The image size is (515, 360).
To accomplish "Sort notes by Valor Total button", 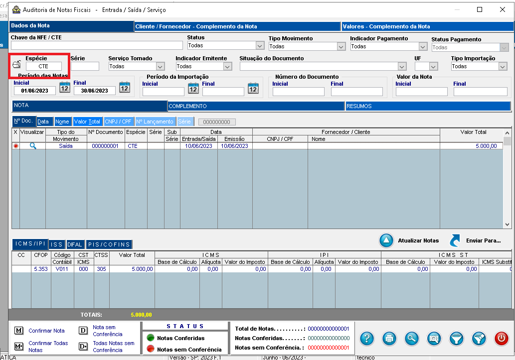I will click(x=87, y=121).
